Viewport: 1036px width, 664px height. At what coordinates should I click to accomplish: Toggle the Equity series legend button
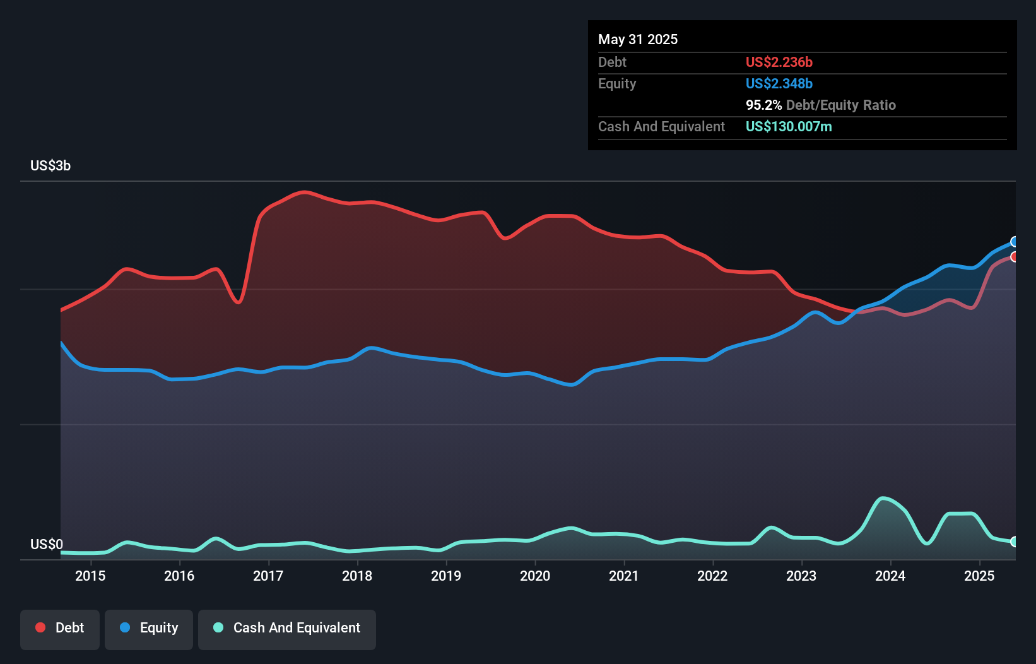coord(149,629)
